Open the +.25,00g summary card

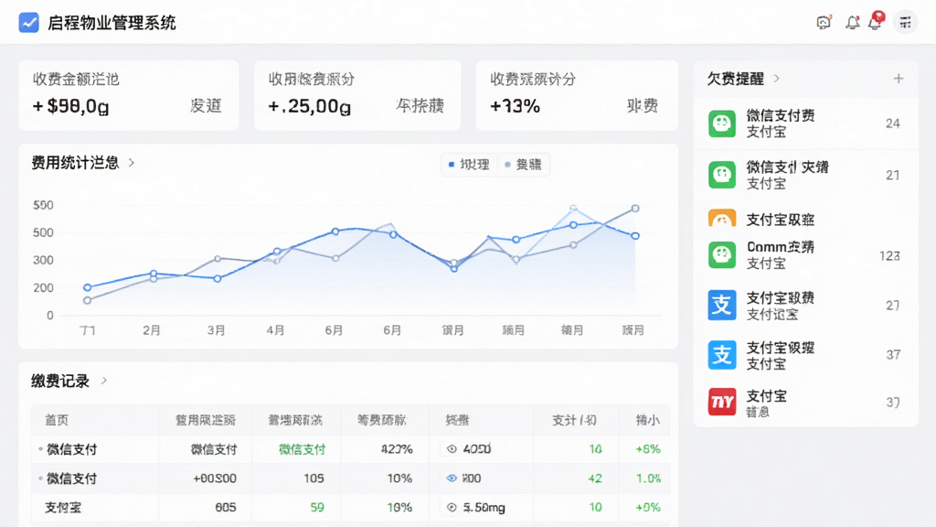[357, 95]
